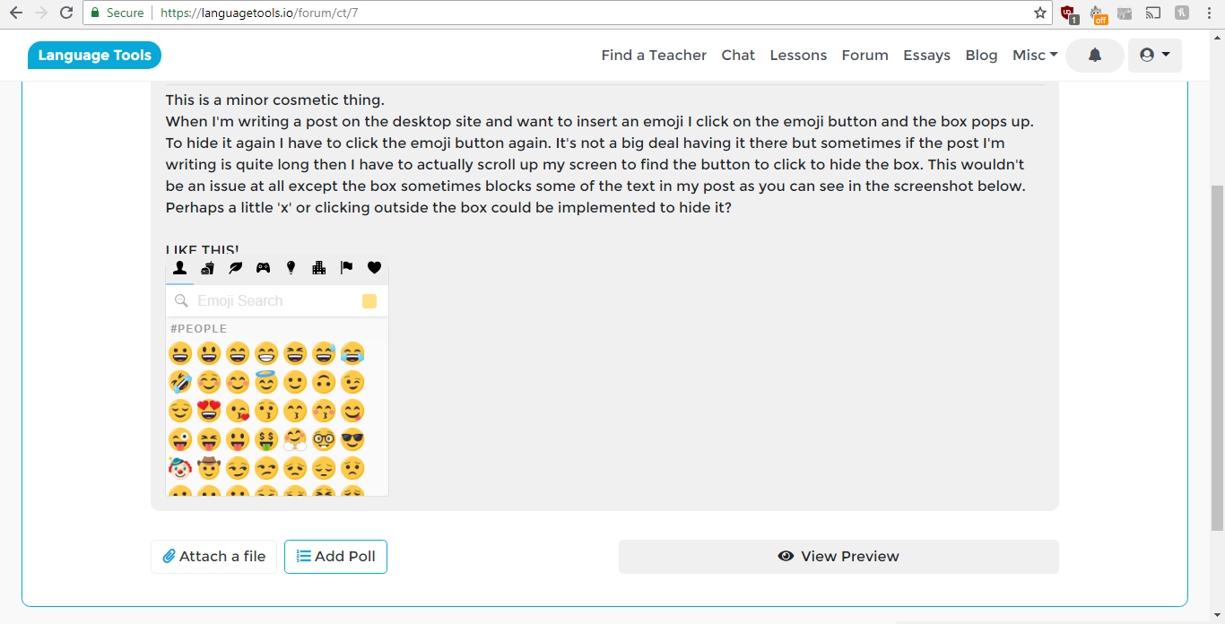The image size is (1225, 624).
Task: Pick the yellow skin tone swatch
Action: tap(369, 301)
